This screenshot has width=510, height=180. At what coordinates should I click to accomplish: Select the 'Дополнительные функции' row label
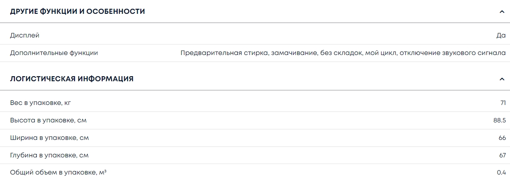(x=54, y=53)
